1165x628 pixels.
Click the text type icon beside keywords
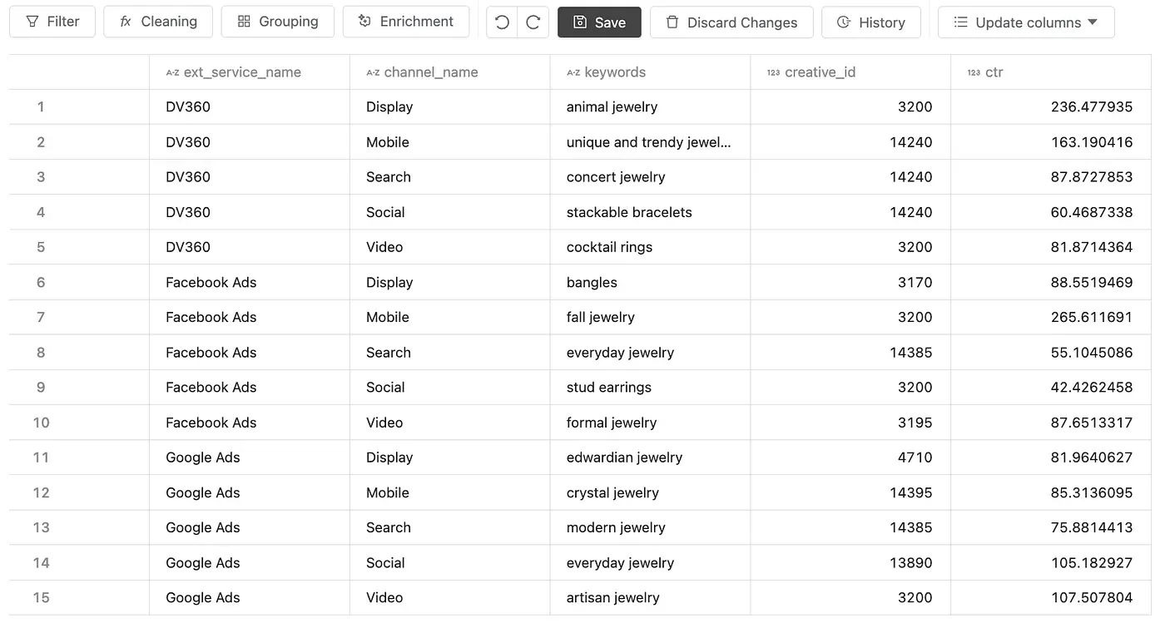click(x=573, y=72)
